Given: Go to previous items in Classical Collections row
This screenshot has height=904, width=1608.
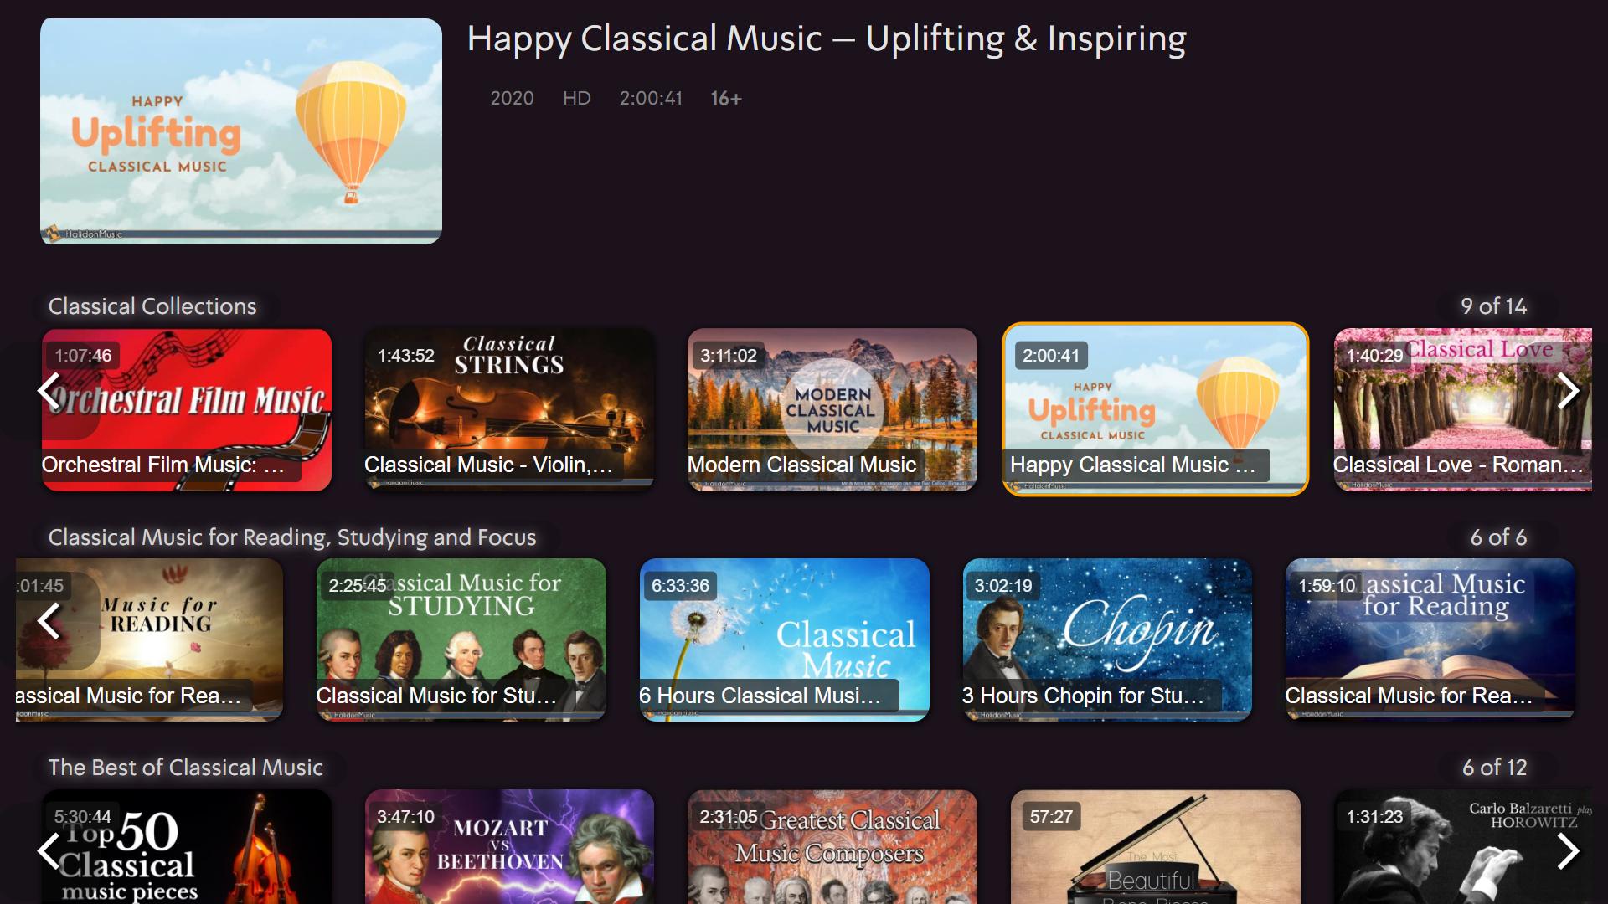Looking at the screenshot, I should pyautogui.click(x=49, y=391).
